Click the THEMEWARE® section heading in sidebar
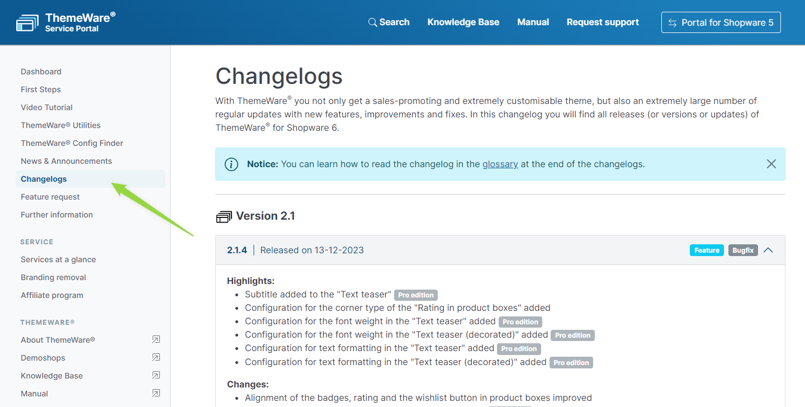This screenshot has height=407, width=805. point(48,322)
